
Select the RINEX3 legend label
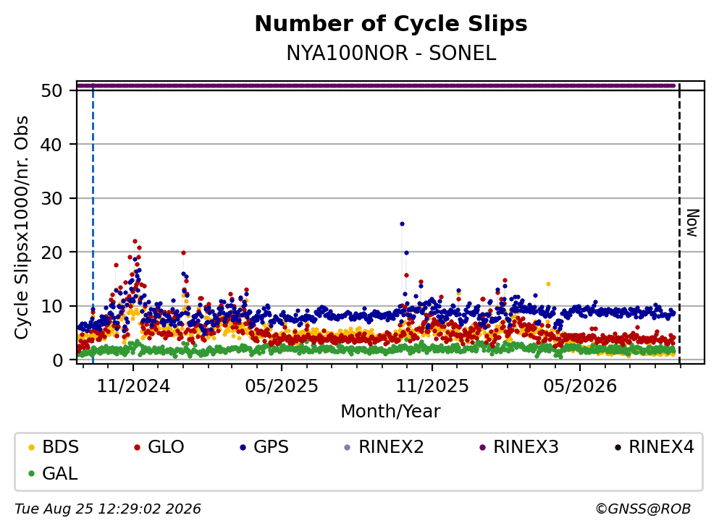click(526, 447)
